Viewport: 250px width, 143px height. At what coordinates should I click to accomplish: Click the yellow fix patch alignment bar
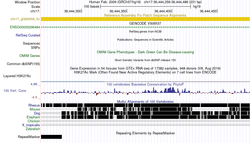pyautogui.click(x=146, y=19)
